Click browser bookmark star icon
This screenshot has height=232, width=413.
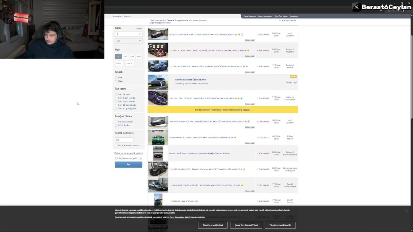(x=381, y=10)
